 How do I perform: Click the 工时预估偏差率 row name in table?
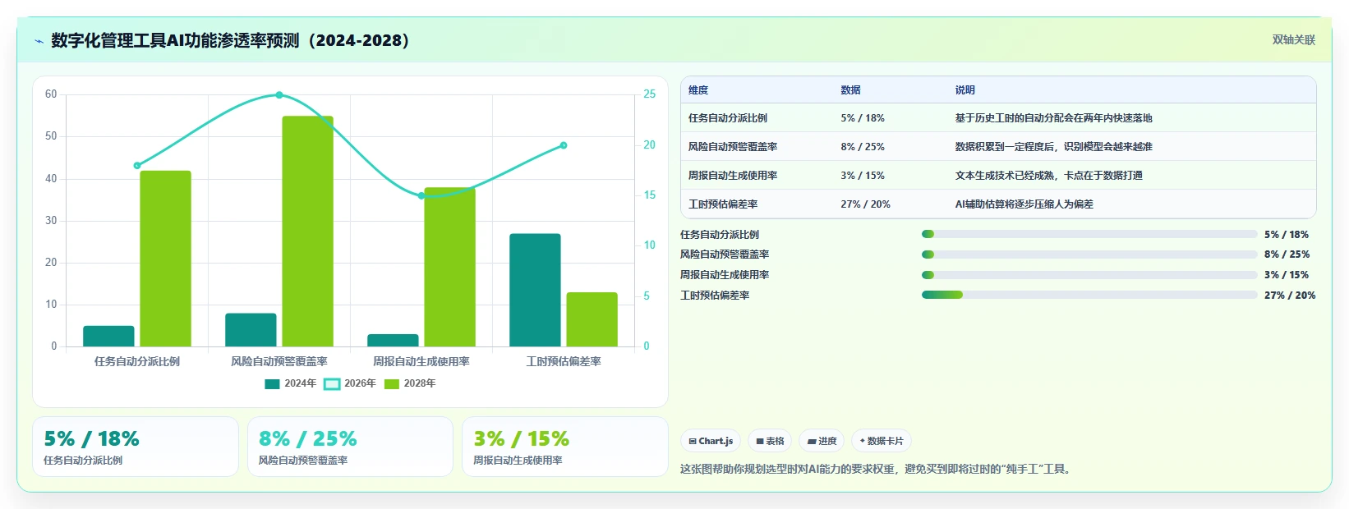click(723, 204)
